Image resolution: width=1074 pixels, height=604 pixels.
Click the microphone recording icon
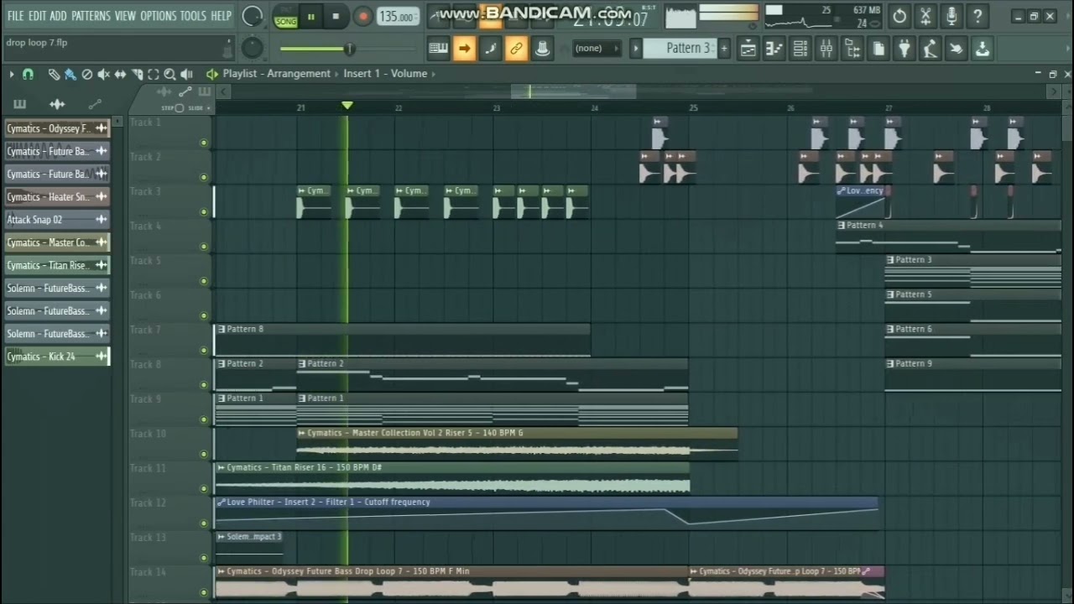[951, 16]
